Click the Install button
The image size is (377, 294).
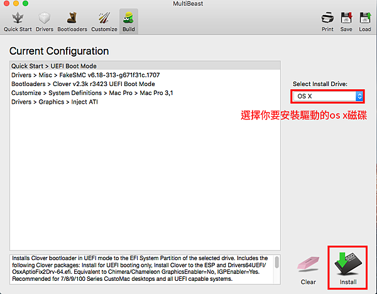tap(347, 268)
